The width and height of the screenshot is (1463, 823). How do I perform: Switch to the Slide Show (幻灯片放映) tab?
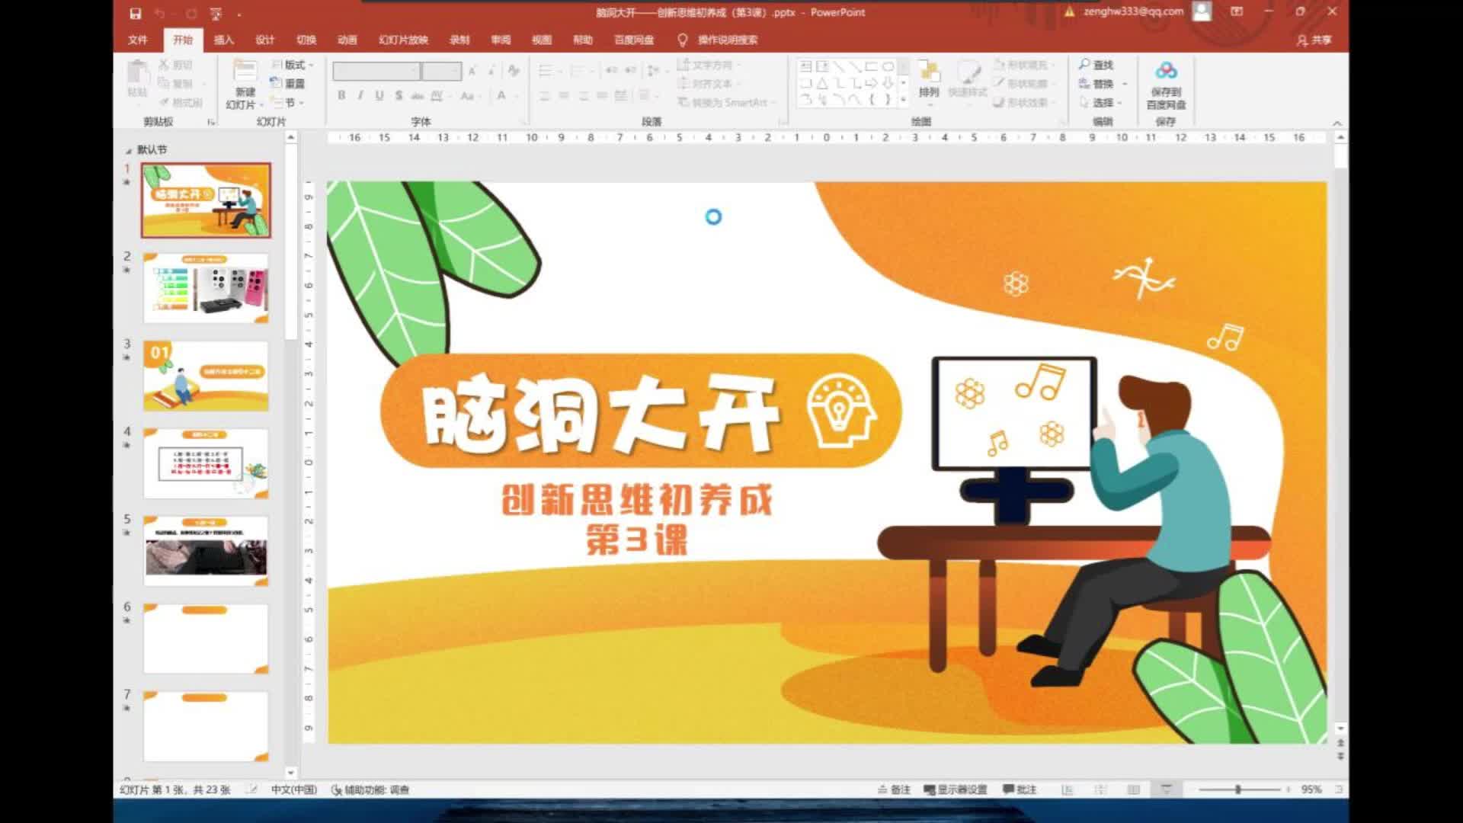point(403,40)
